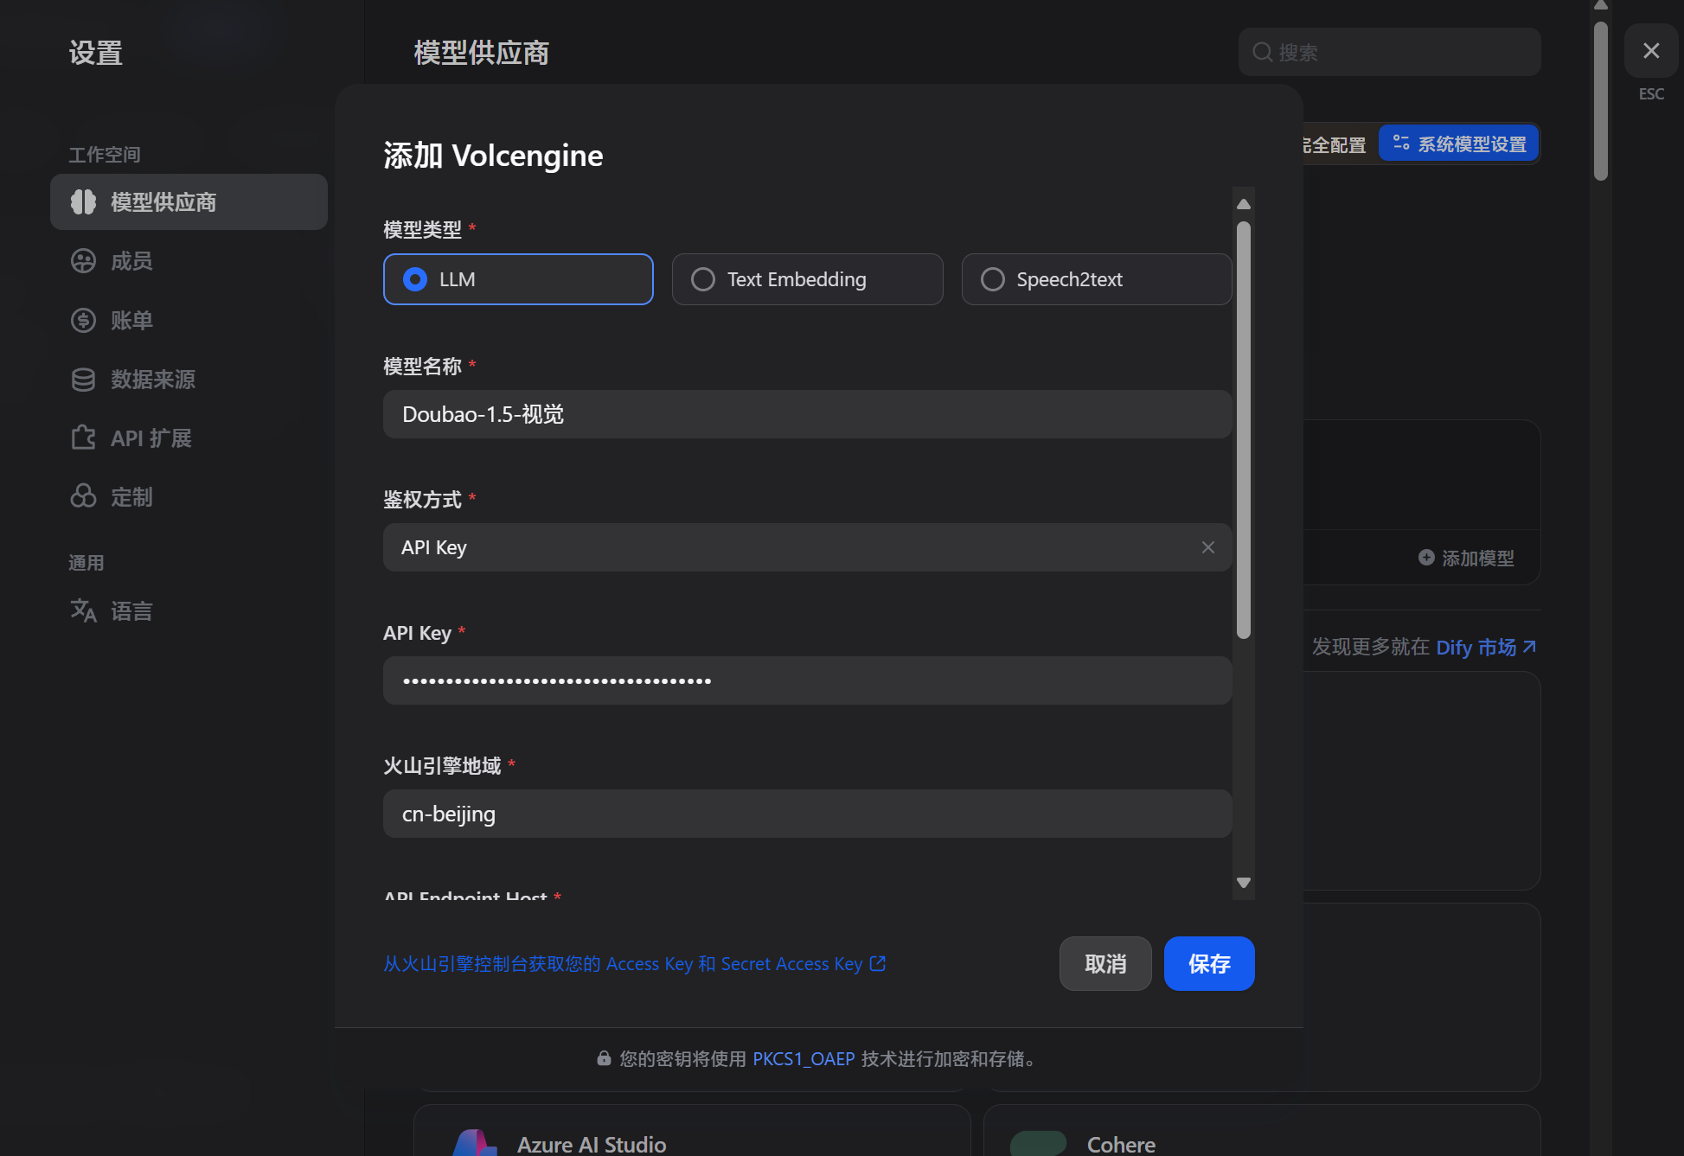Click the Data Source database icon

83,379
